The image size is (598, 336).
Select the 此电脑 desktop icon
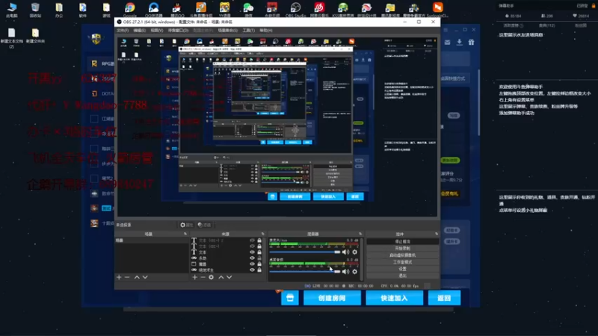click(x=12, y=10)
